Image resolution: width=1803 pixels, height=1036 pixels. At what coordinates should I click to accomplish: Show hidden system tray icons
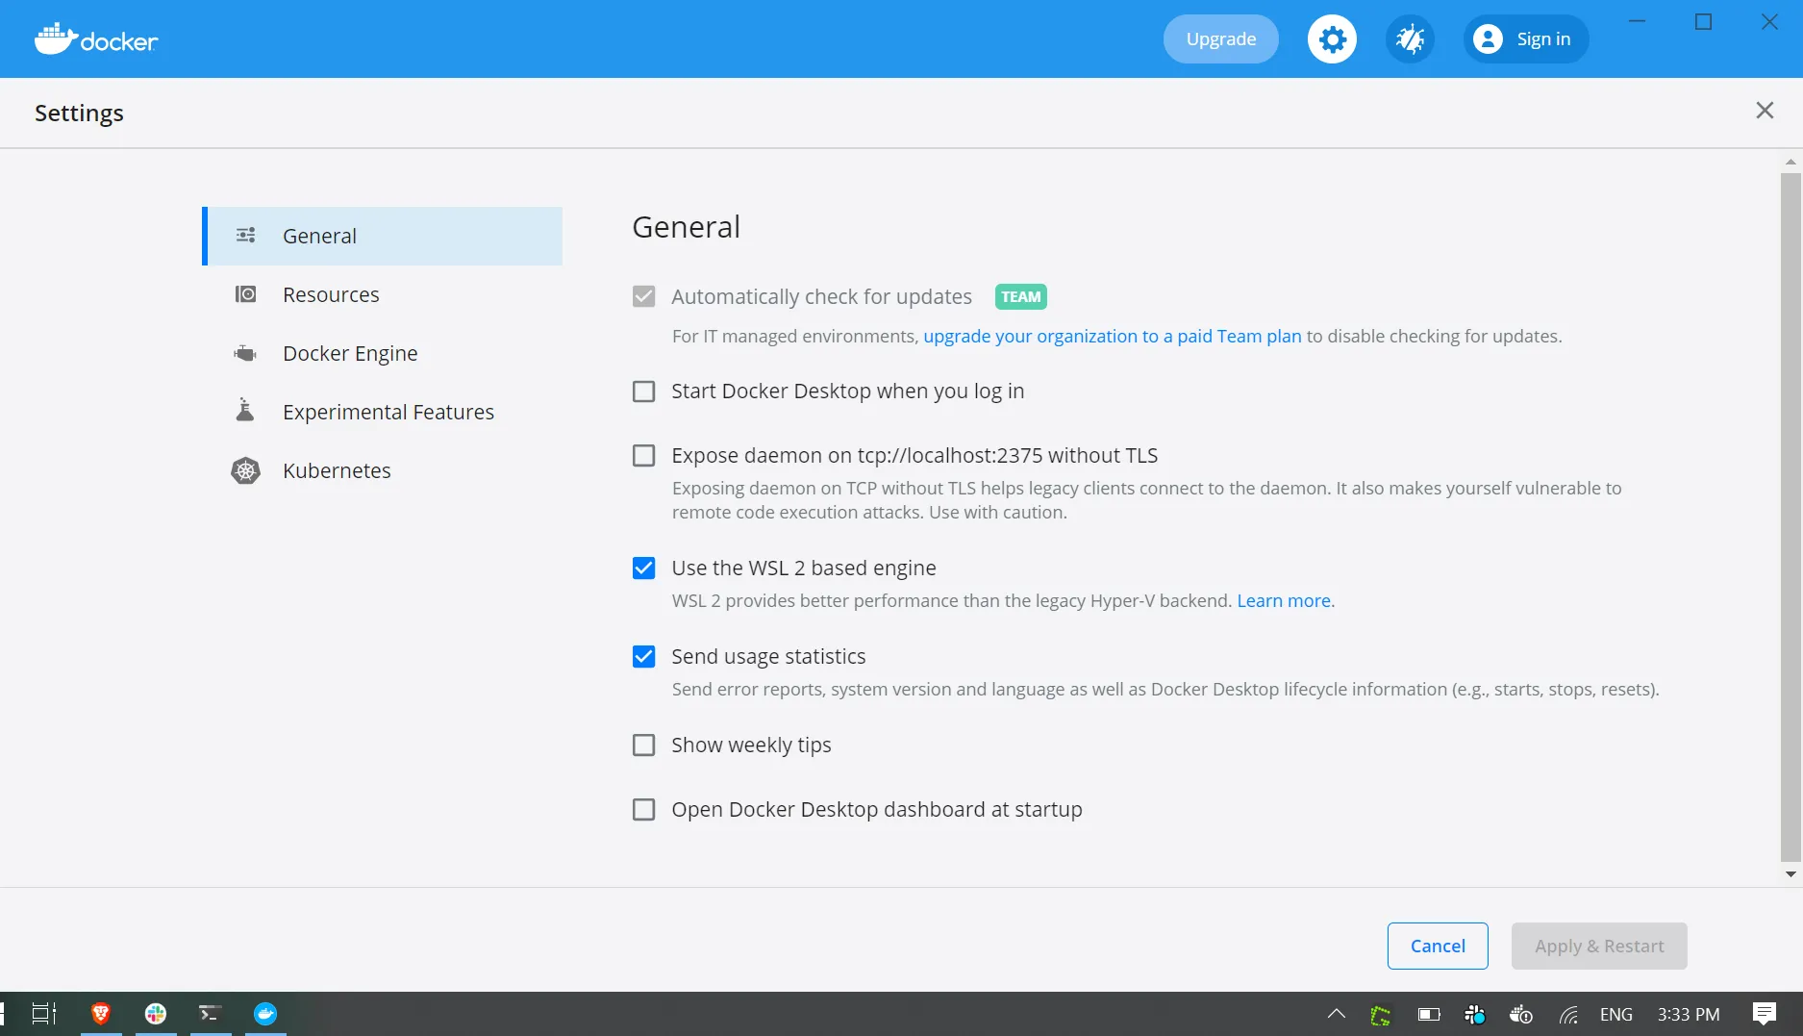point(1337,1014)
